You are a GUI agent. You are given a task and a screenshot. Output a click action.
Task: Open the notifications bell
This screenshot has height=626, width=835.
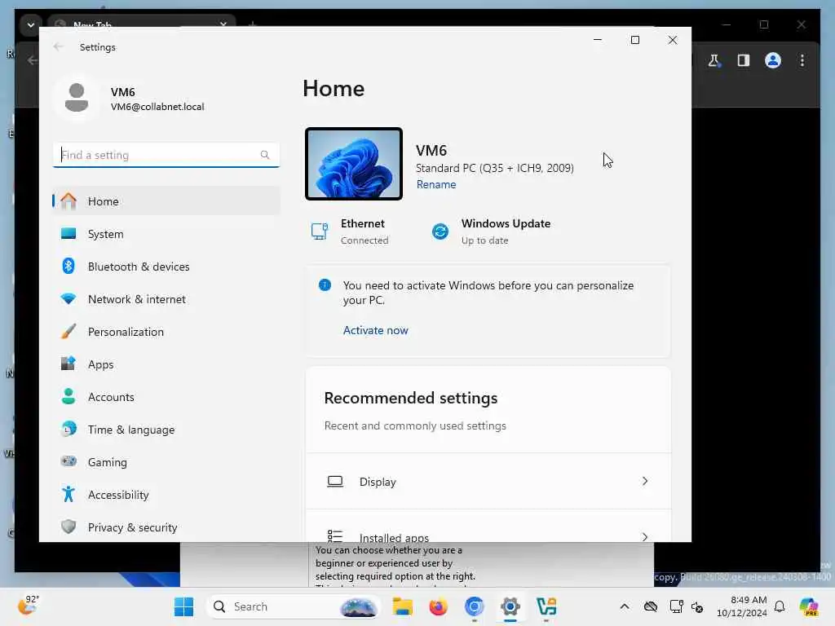point(780,606)
